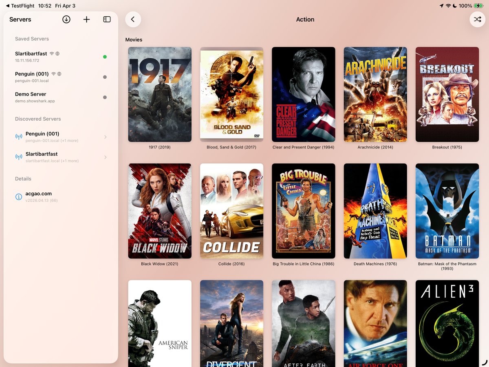Select the Demo Server entry
The width and height of the screenshot is (489, 367).
pyautogui.click(x=61, y=97)
